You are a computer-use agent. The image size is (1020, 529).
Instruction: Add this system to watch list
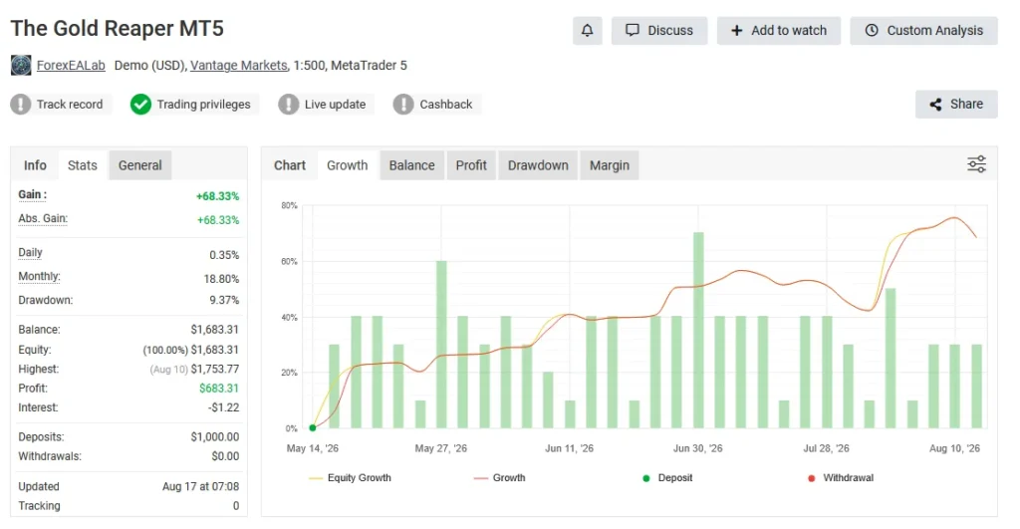click(779, 31)
